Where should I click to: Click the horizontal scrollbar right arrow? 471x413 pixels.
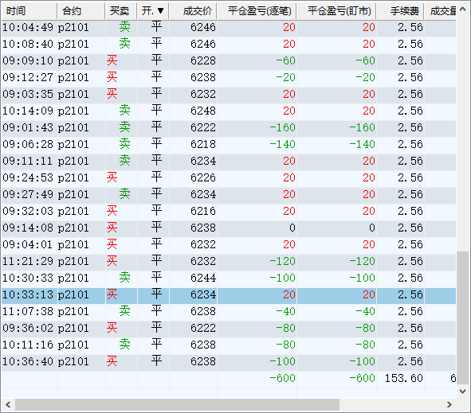[x=449, y=404]
